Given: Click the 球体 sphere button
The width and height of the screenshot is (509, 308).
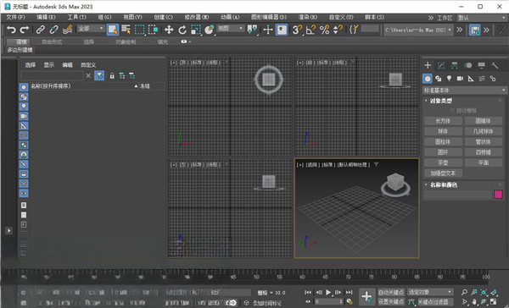Looking at the screenshot, I should (443, 131).
